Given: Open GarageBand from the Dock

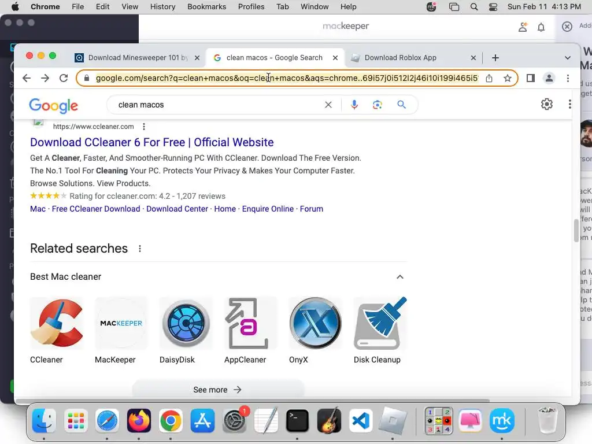Looking at the screenshot, I should 329,421.
